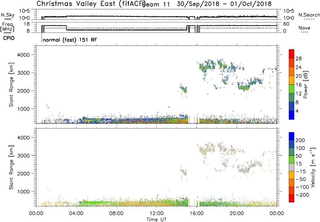This screenshot has height=222, width=320.
Task: Click the N.Search legend label
Action: coord(309,15)
